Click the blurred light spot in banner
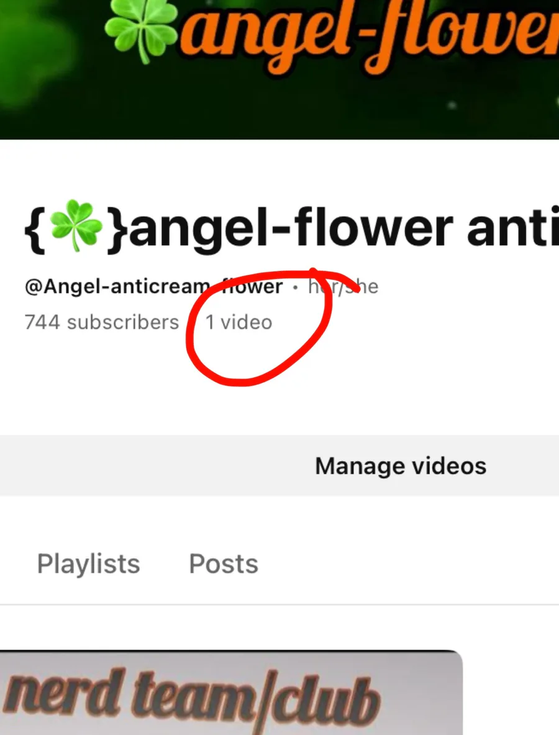Viewport: 559px width, 735px height. (x=452, y=105)
